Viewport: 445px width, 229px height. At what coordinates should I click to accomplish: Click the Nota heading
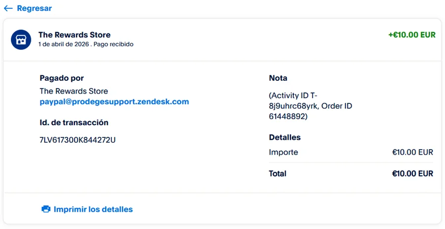click(x=278, y=78)
